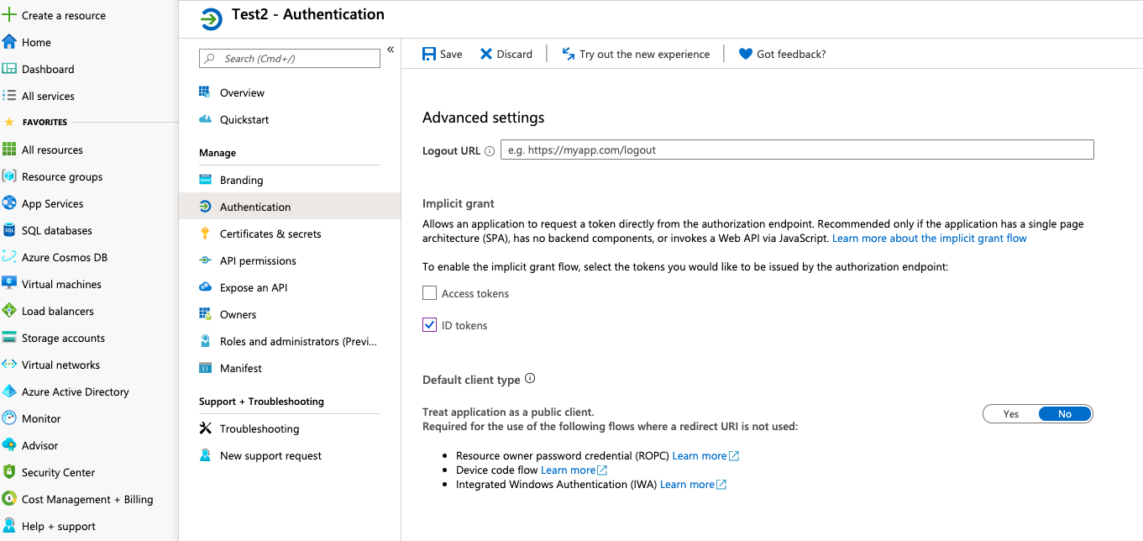
Task: Open ROPC Learn more link
Action: coord(705,455)
